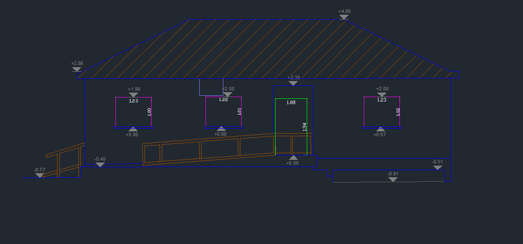Select the level marker triangle under -0.40
523x244 pixels.
(x=100, y=165)
